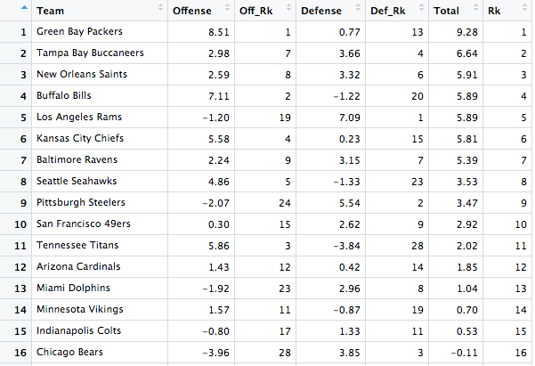Sort by the Off_Rk column arrows
Image resolution: width=535 pixels, height=366 pixels.
[x=287, y=12]
